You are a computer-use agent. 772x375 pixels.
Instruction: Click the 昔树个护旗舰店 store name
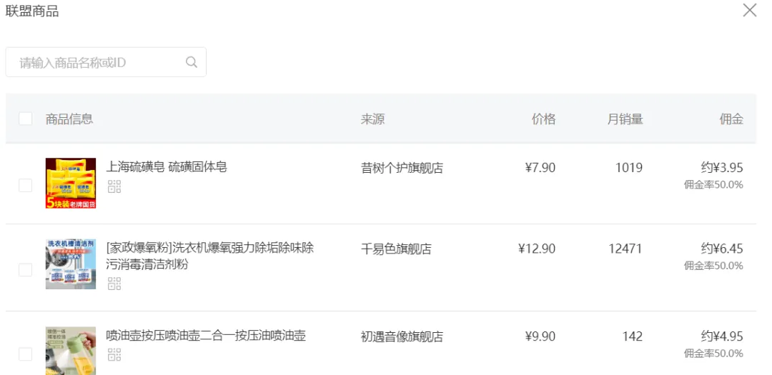(x=402, y=168)
